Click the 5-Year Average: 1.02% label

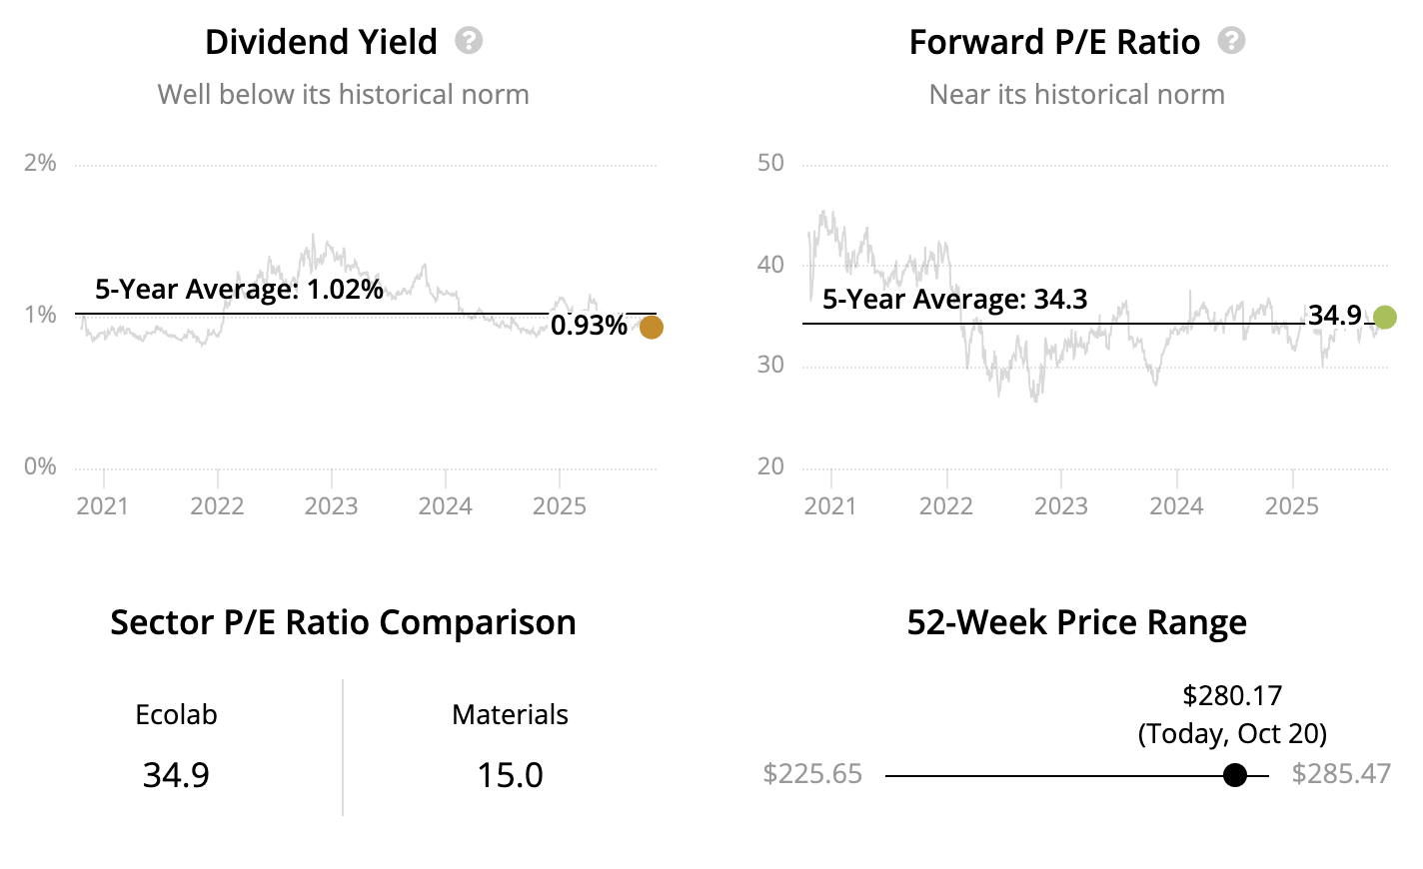click(239, 290)
